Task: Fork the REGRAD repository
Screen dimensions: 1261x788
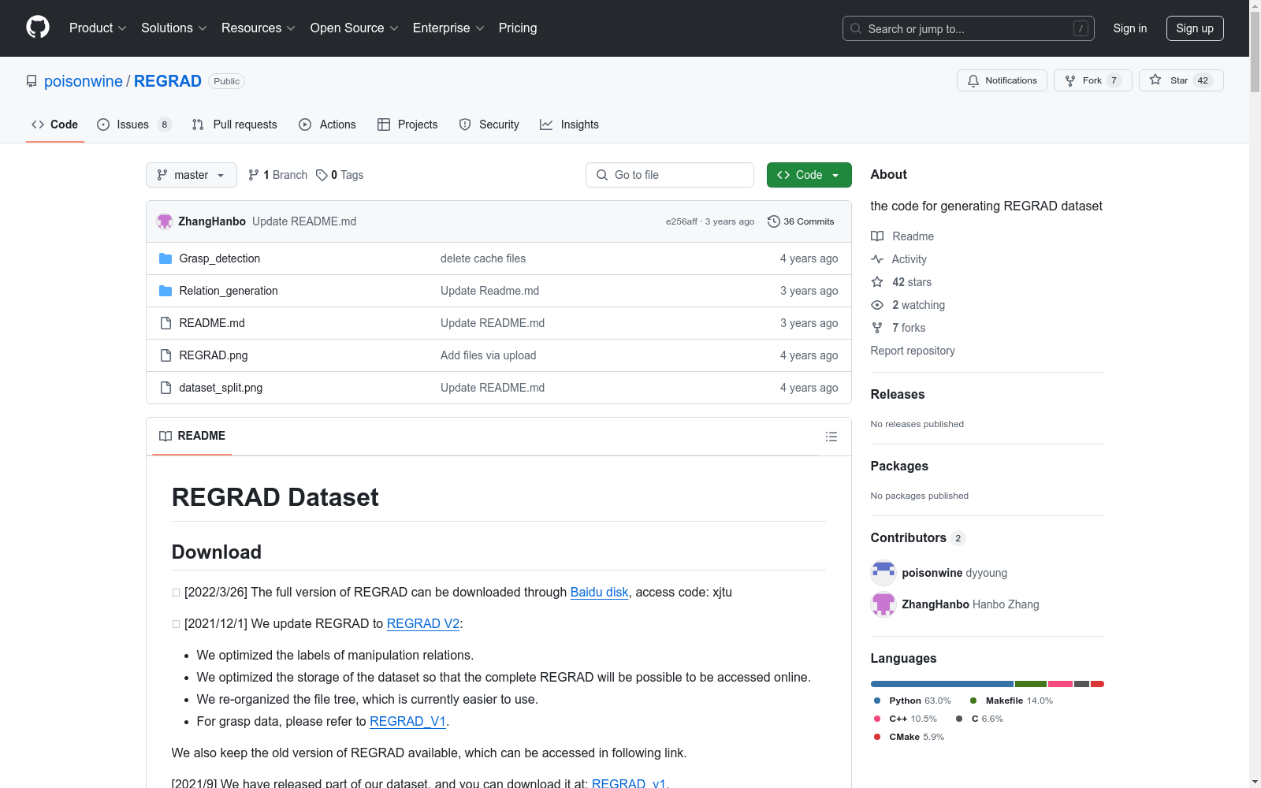Action: point(1092,80)
